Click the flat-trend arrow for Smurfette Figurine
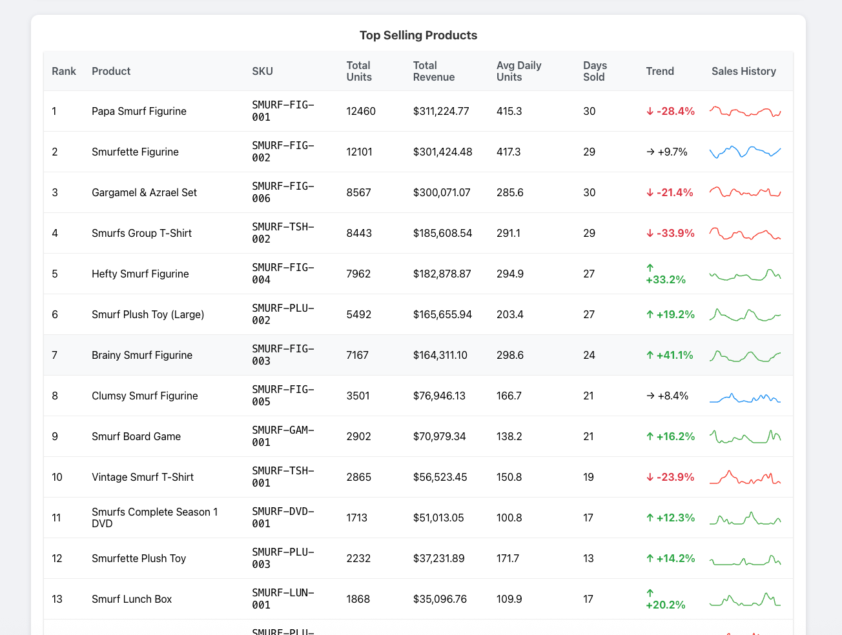 [x=650, y=152]
